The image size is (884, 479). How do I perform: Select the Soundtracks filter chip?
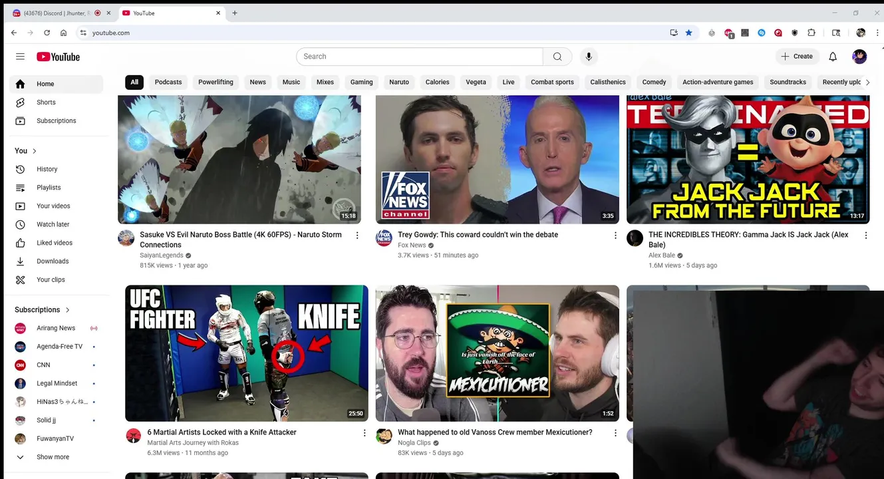point(788,82)
